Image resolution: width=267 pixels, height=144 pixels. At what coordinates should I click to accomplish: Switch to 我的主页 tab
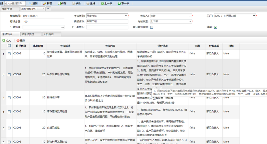pyautogui.click(x=10, y=9)
